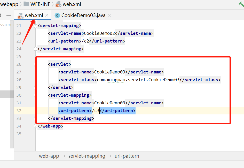Click line number 25 in gutter

click(x=19, y=56)
